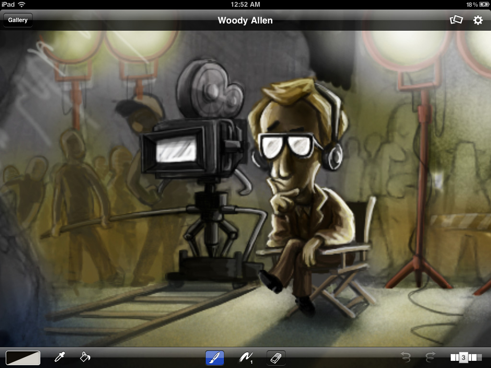Viewport: 491px width, 368px height.
Task: Open the color swatch picker
Action: coord(23,357)
